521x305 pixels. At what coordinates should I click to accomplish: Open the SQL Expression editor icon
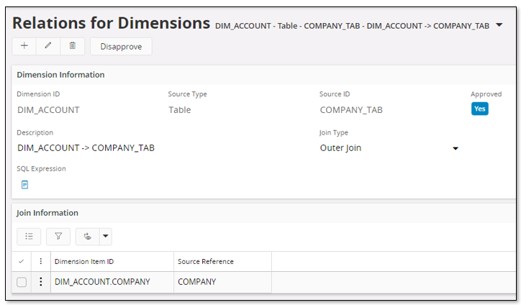tap(25, 185)
